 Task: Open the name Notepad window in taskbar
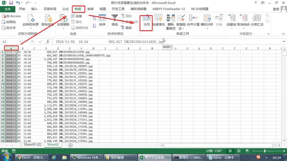222,157
